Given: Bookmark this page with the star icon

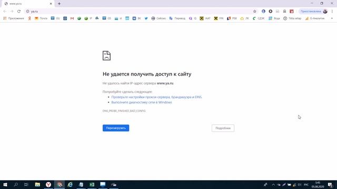Looking at the screenshot, I should click(x=255, y=12).
